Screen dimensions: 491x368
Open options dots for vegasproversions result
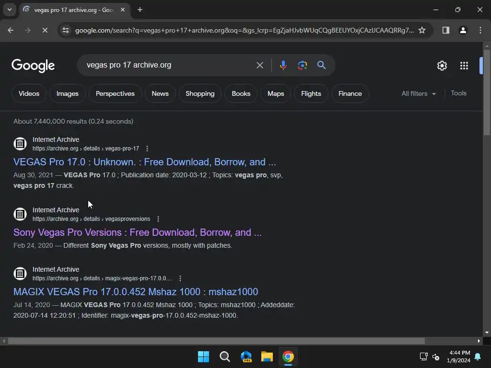tap(158, 219)
